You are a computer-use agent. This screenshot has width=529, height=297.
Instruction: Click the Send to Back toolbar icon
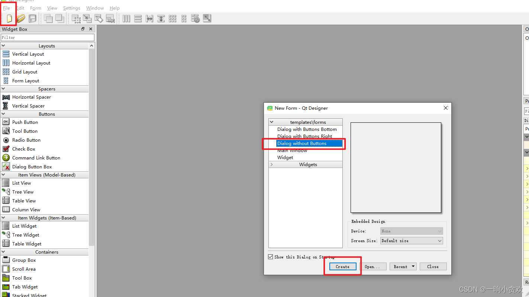point(48,18)
